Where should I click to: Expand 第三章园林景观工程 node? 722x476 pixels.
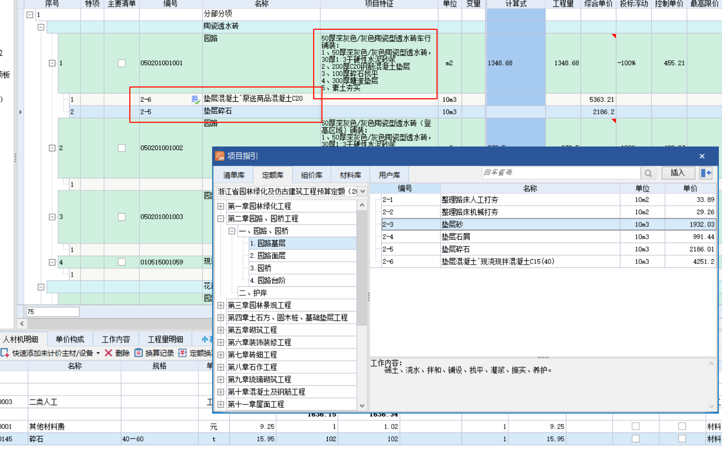click(x=221, y=305)
